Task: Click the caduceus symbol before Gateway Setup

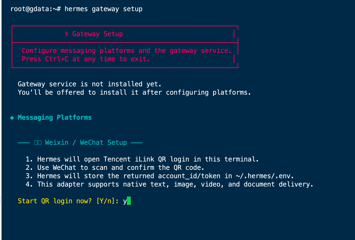Action: coord(66,34)
